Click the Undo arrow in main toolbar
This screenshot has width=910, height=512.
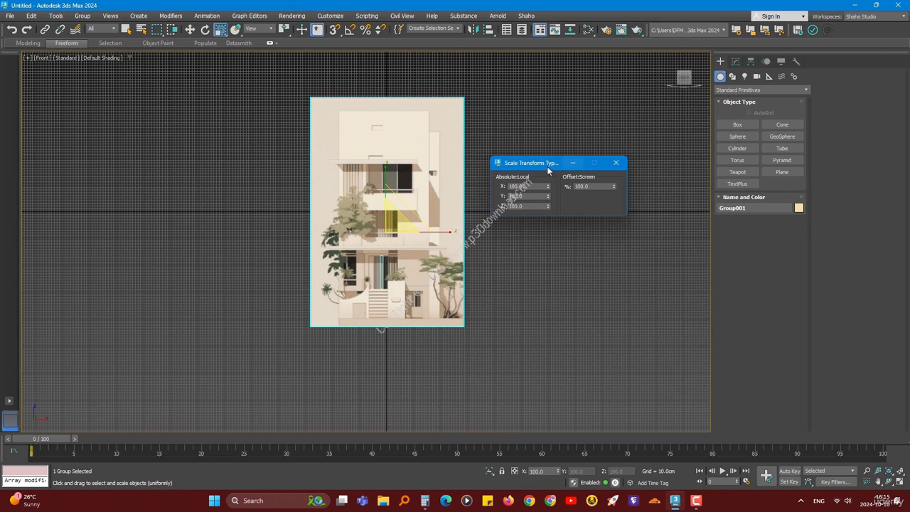point(12,30)
